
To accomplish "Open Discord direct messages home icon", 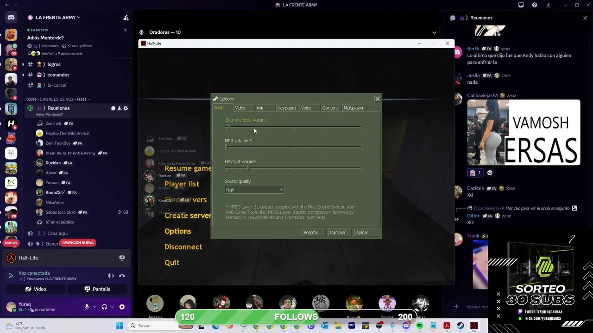I will pyautogui.click(x=11, y=18).
